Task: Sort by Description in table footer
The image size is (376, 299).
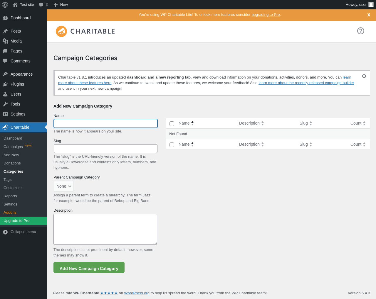Action: (x=251, y=144)
